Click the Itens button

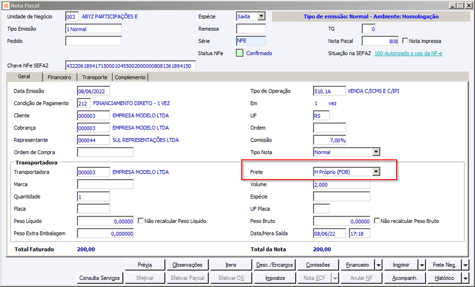pos(231,265)
